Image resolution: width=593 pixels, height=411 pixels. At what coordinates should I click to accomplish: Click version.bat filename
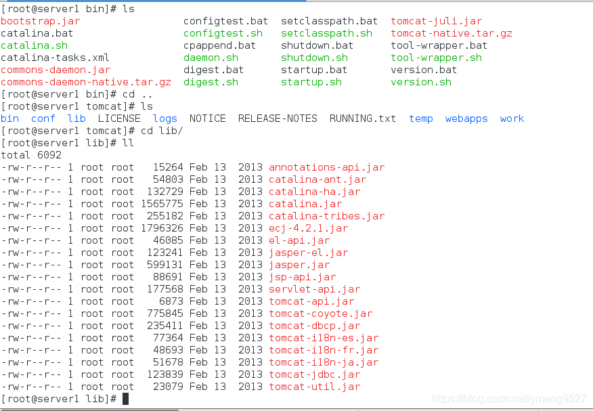424,70
